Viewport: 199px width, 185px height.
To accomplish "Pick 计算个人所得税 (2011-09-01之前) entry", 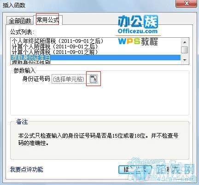I will tap(55, 52).
